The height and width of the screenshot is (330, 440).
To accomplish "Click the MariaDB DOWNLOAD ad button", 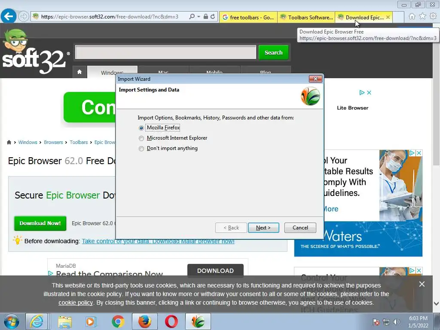I will coord(215,271).
